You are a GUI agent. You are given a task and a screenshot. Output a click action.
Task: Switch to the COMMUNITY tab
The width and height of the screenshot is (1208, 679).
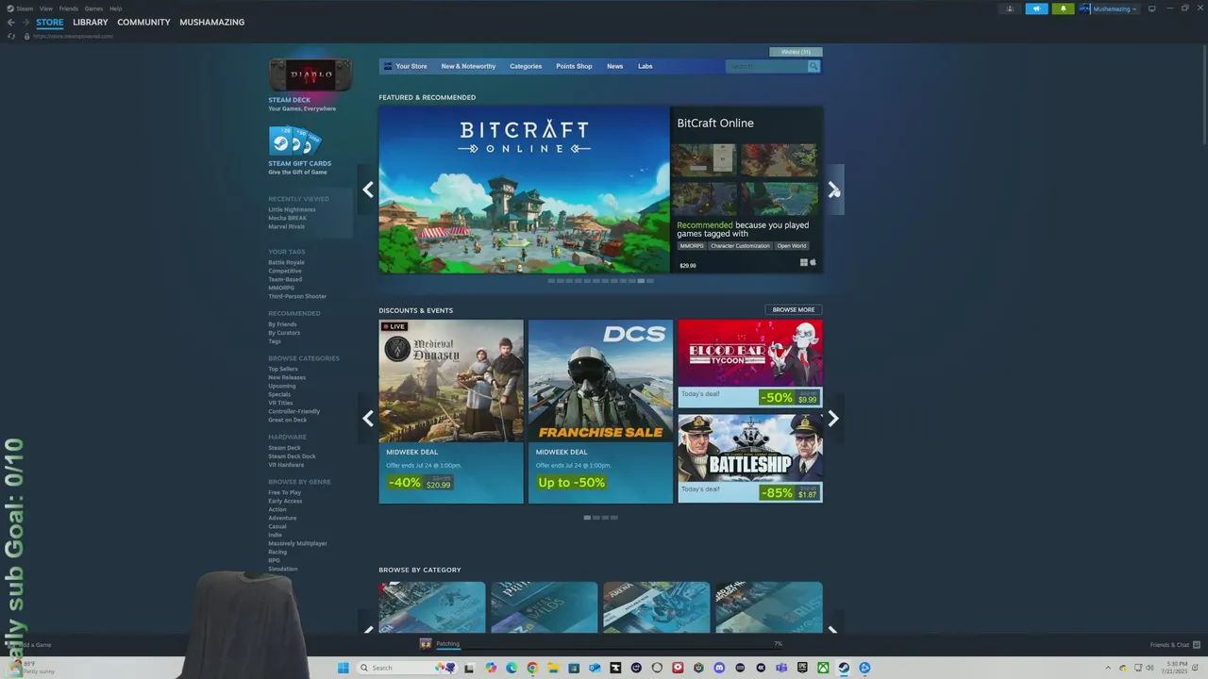click(x=143, y=22)
